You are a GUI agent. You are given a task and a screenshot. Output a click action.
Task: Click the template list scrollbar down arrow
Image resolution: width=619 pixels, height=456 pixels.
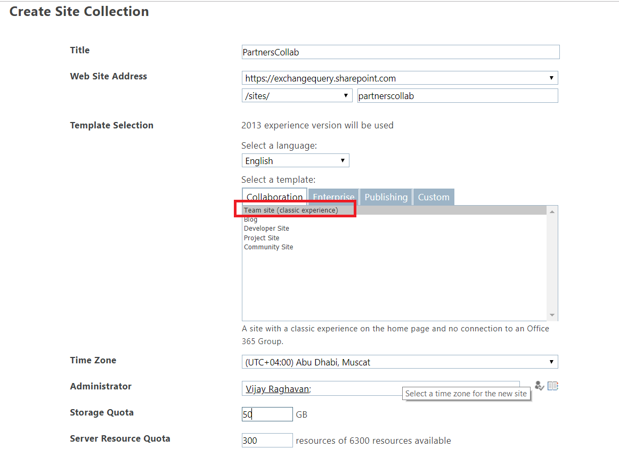point(553,316)
